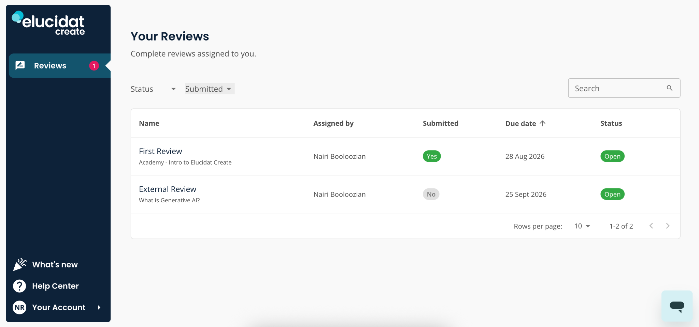Click the red notification badge on Reviews
The width and height of the screenshot is (699, 327).
tap(94, 66)
